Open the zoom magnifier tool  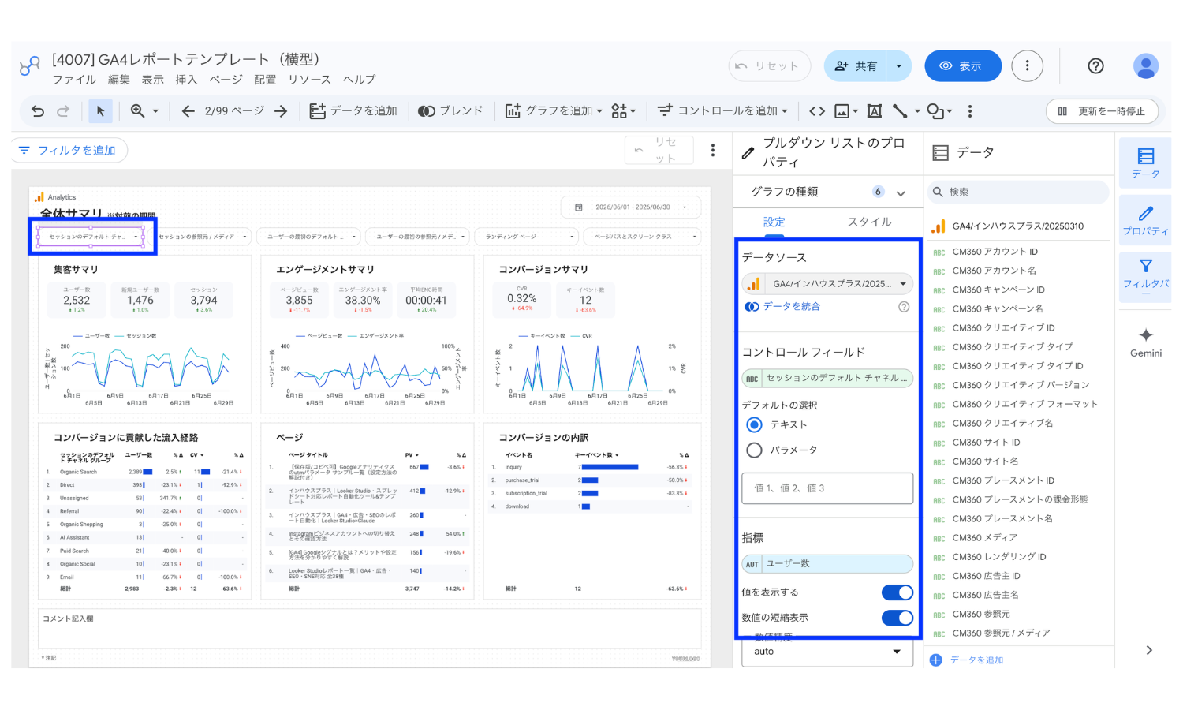[138, 111]
